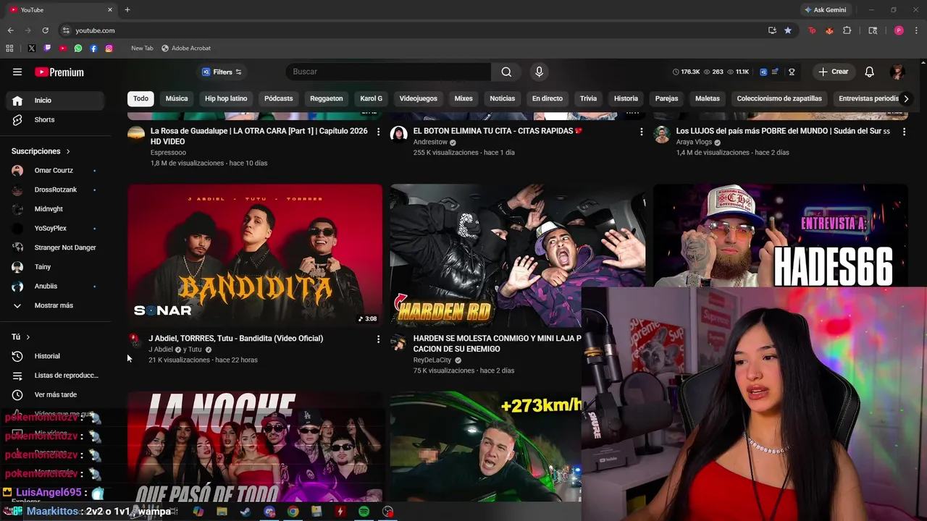
Task: Open Shorts in sidebar
Action: 55,119
